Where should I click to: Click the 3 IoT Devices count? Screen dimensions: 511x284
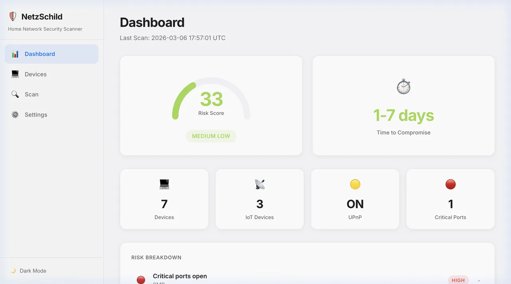coord(259,204)
